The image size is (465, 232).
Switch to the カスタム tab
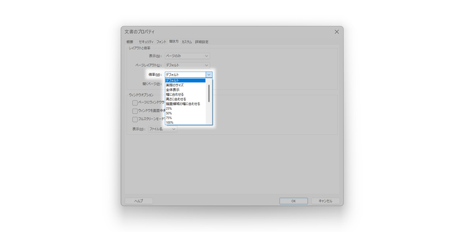point(187,42)
